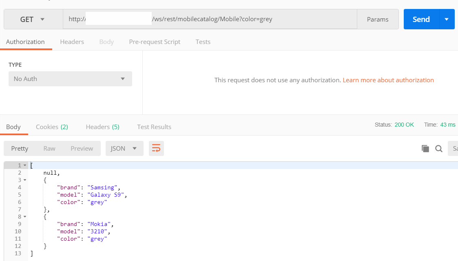Image resolution: width=458 pixels, height=261 pixels.
Task: Collapse the object at line 3
Action: [25, 180]
